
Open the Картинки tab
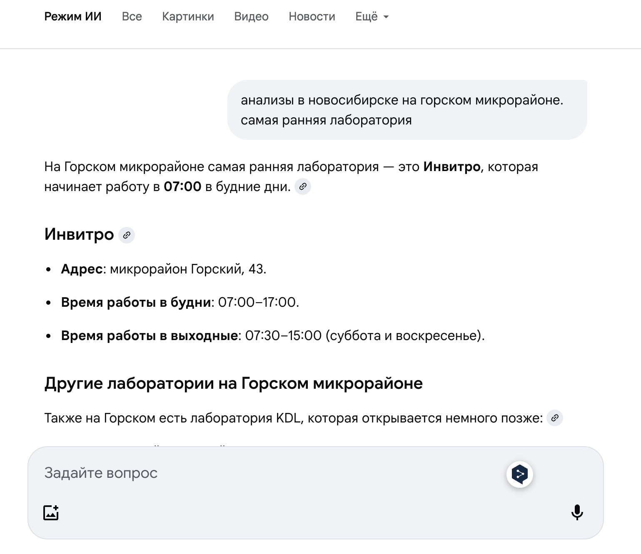tap(188, 17)
